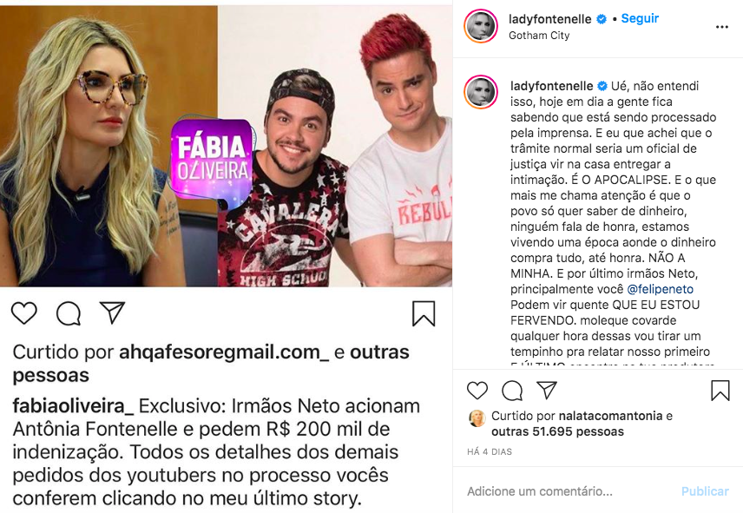
Task: Open the fabiaoliveira_ username in caption
Action: pyautogui.click(x=74, y=406)
